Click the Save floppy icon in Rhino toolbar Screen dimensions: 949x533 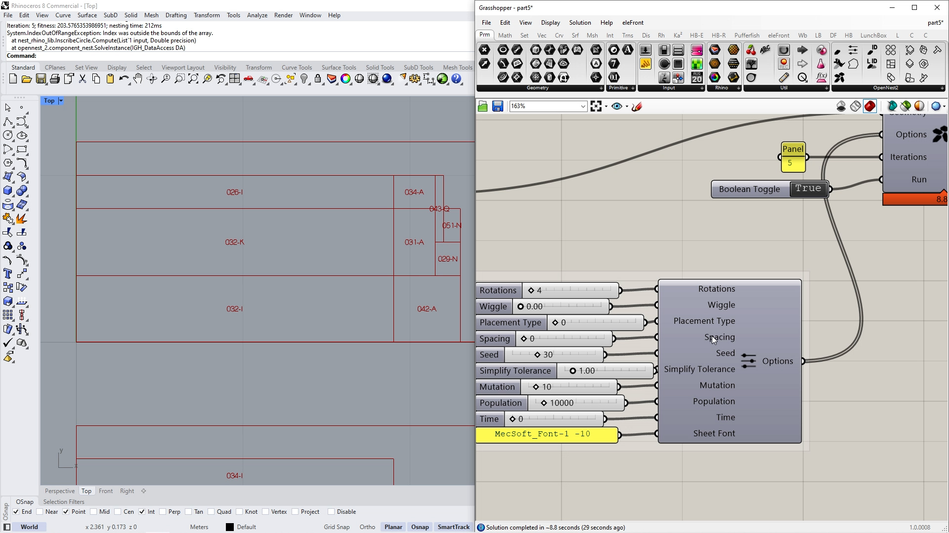click(41, 79)
